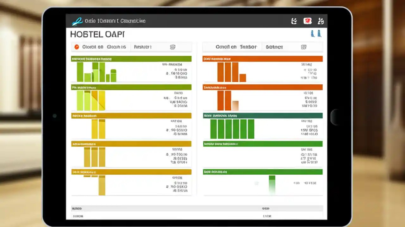Select the first blue person icon above the charts
The width and height of the screenshot is (405, 227).
pos(313,33)
